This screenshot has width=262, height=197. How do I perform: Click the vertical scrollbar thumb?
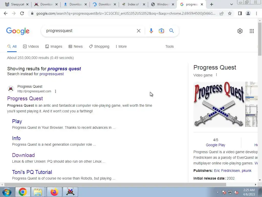(x=260, y=39)
